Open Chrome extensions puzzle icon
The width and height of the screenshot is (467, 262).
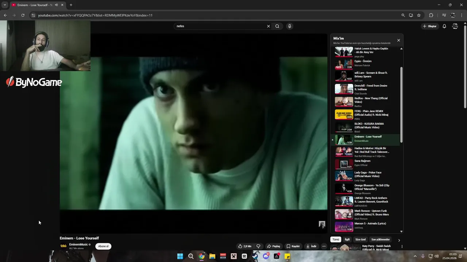(431, 15)
